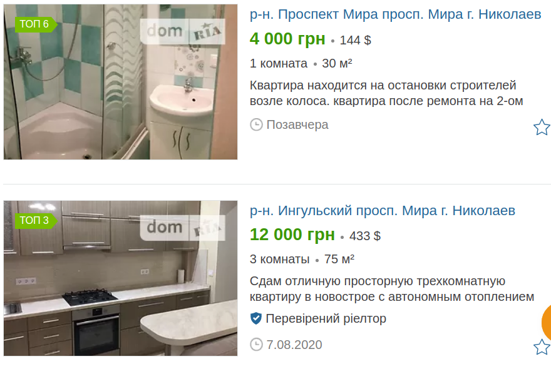Add the 4 000 грн listing to favorites star

point(542,127)
